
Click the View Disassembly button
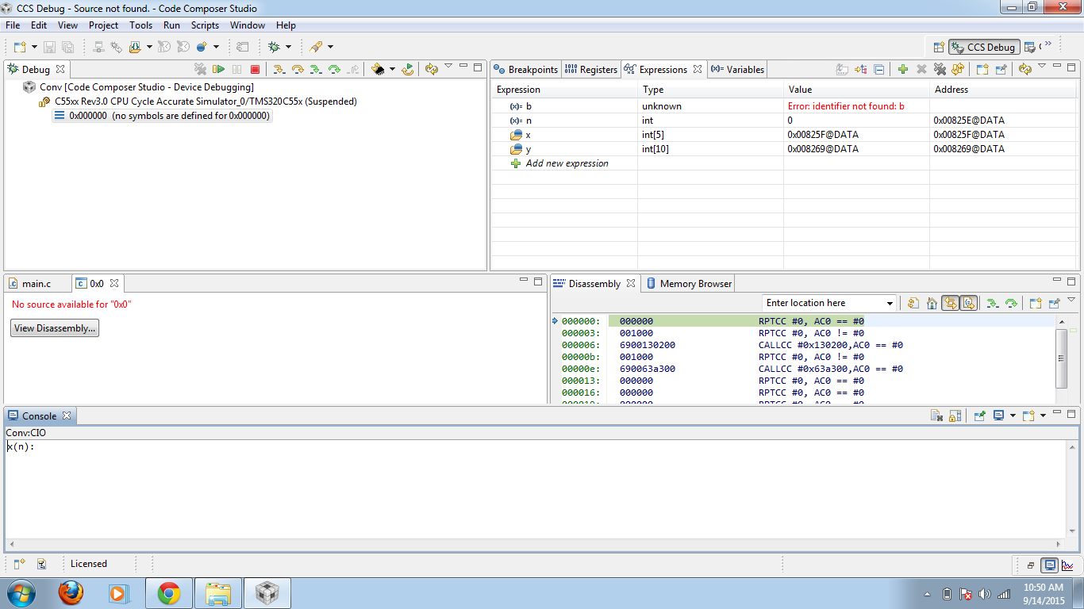coord(54,327)
